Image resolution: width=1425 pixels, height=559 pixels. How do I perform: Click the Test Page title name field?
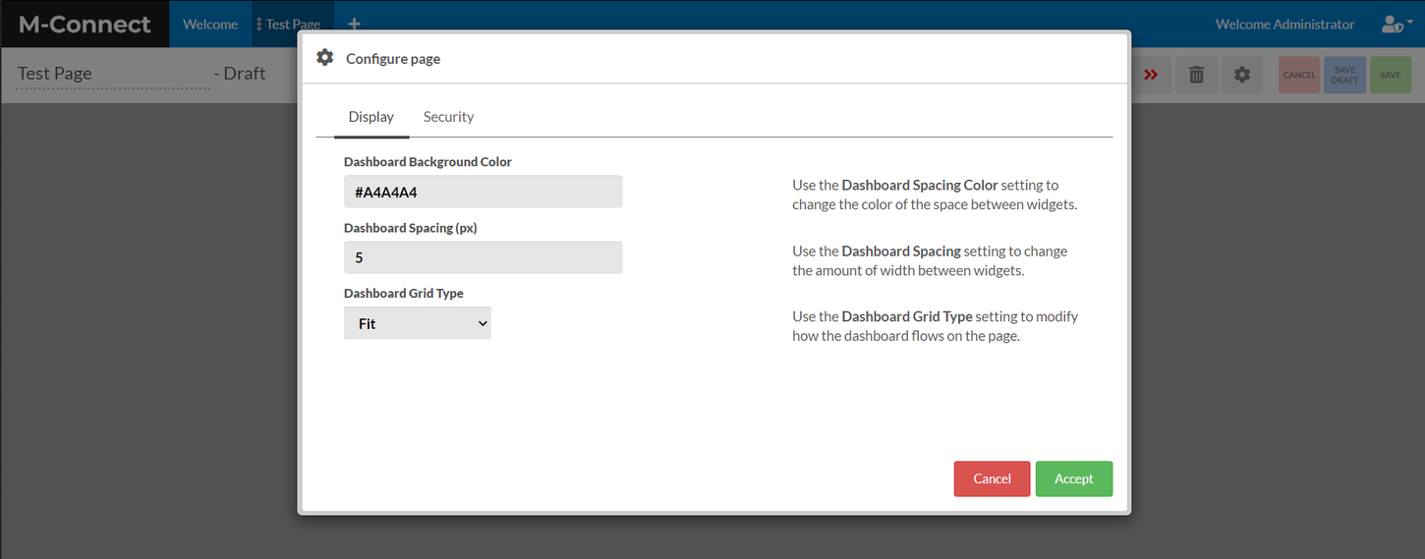point(112,74)
